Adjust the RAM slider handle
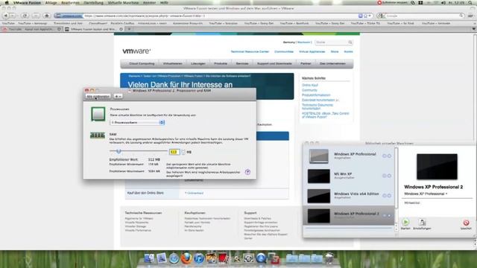This screenshot has width=477, height=268. pyautogui.click(x=119, y=151)
